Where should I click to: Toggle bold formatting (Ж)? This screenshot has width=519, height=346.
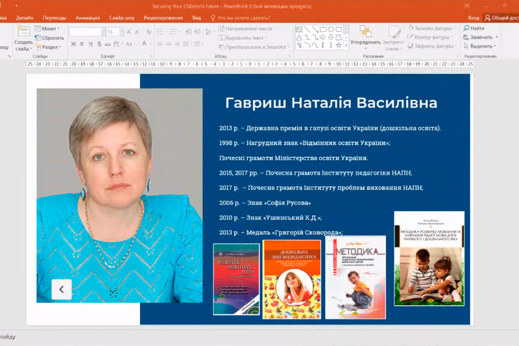[x=73, y=44]
